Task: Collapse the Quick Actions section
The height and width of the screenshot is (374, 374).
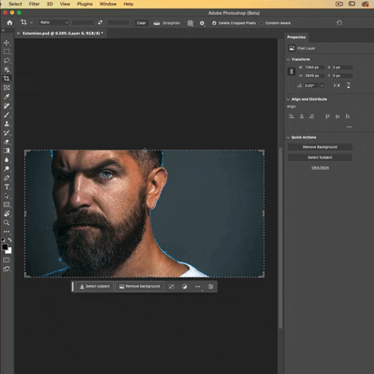Action: click(x=288, y=137)
